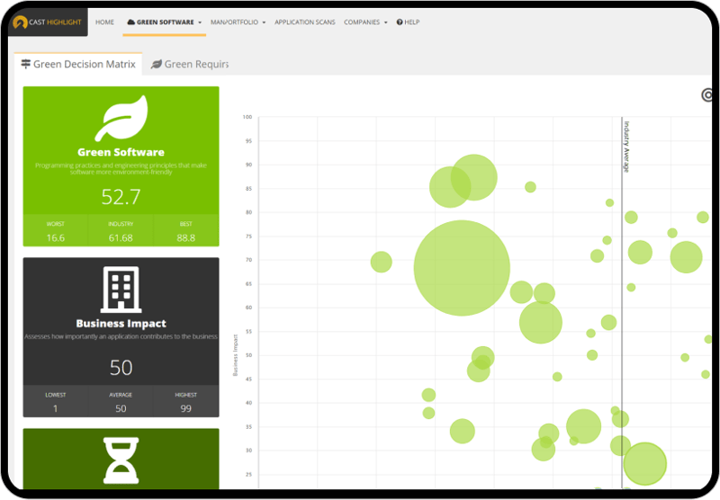Click the Industry Average vertical line label
This screenshot has height=500, width=720.
coord(626,146)
